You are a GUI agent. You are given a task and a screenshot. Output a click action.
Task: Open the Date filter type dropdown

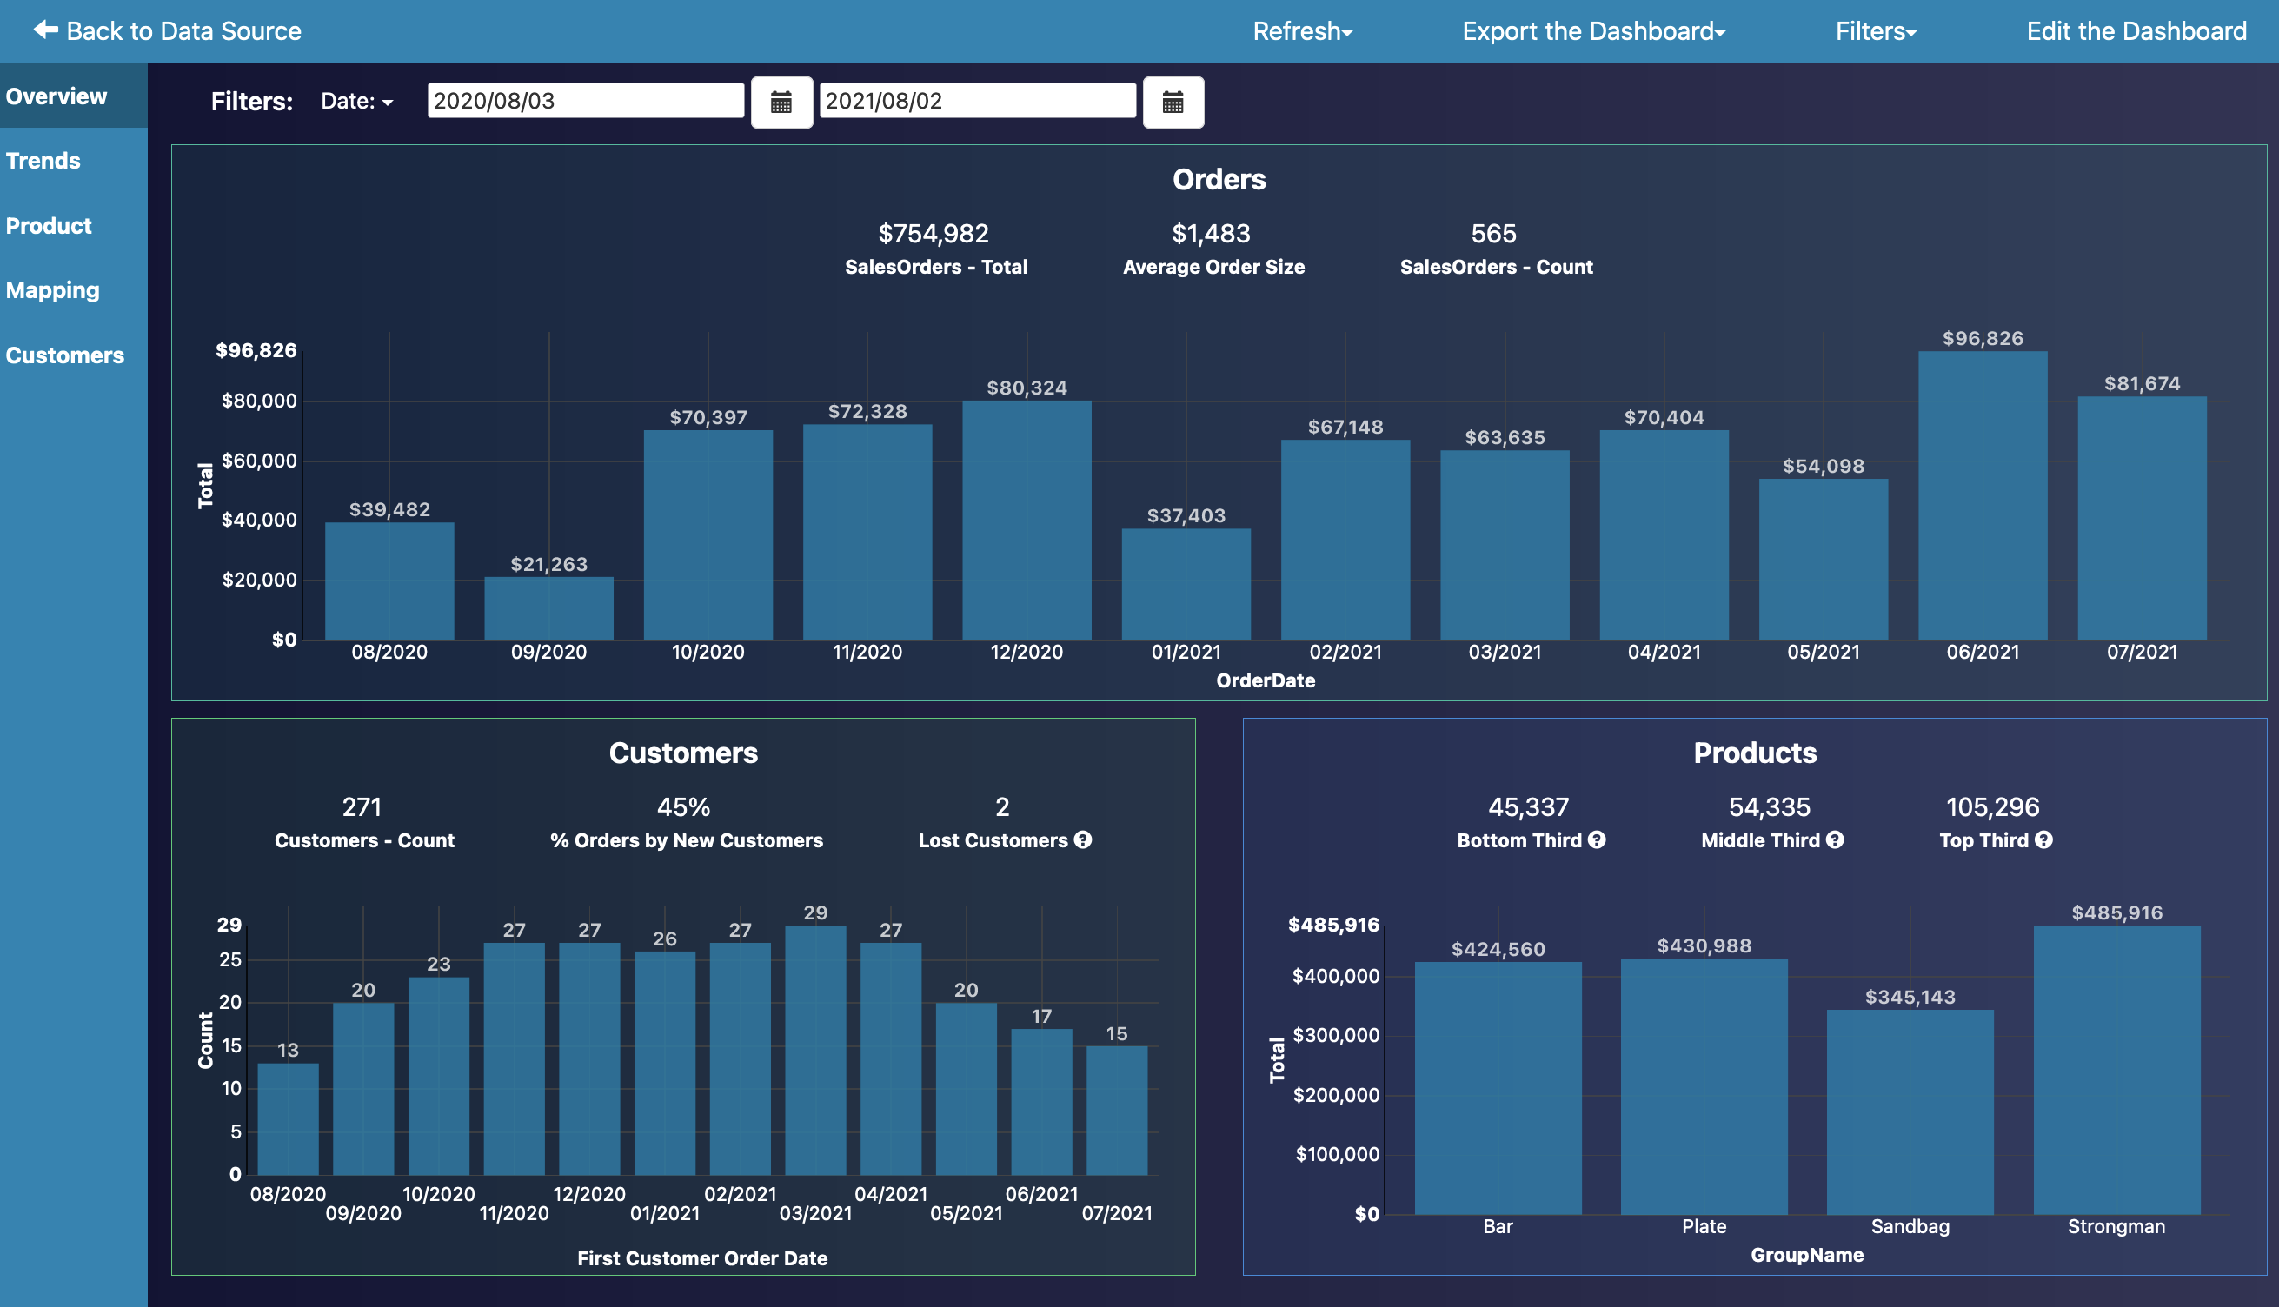point(356,102)
